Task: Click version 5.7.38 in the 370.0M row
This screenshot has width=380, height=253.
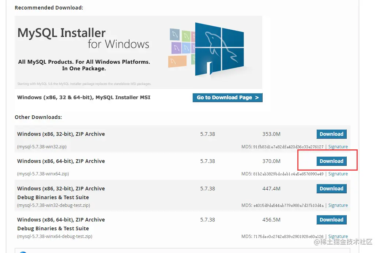Action: (207, 161)
